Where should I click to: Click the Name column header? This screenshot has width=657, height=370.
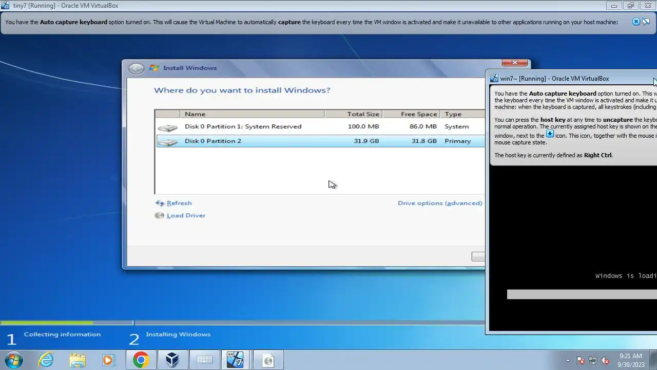point(252,114)
